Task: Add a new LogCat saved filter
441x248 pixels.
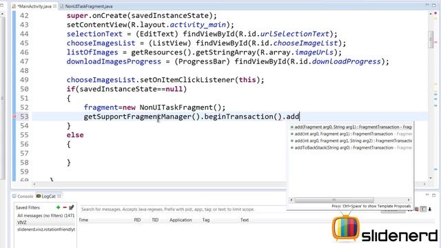Action: (x=58, y=207)
